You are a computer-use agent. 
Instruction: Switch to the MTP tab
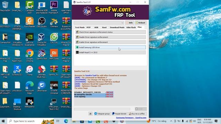pyautogui.click(x=88, y=27)
